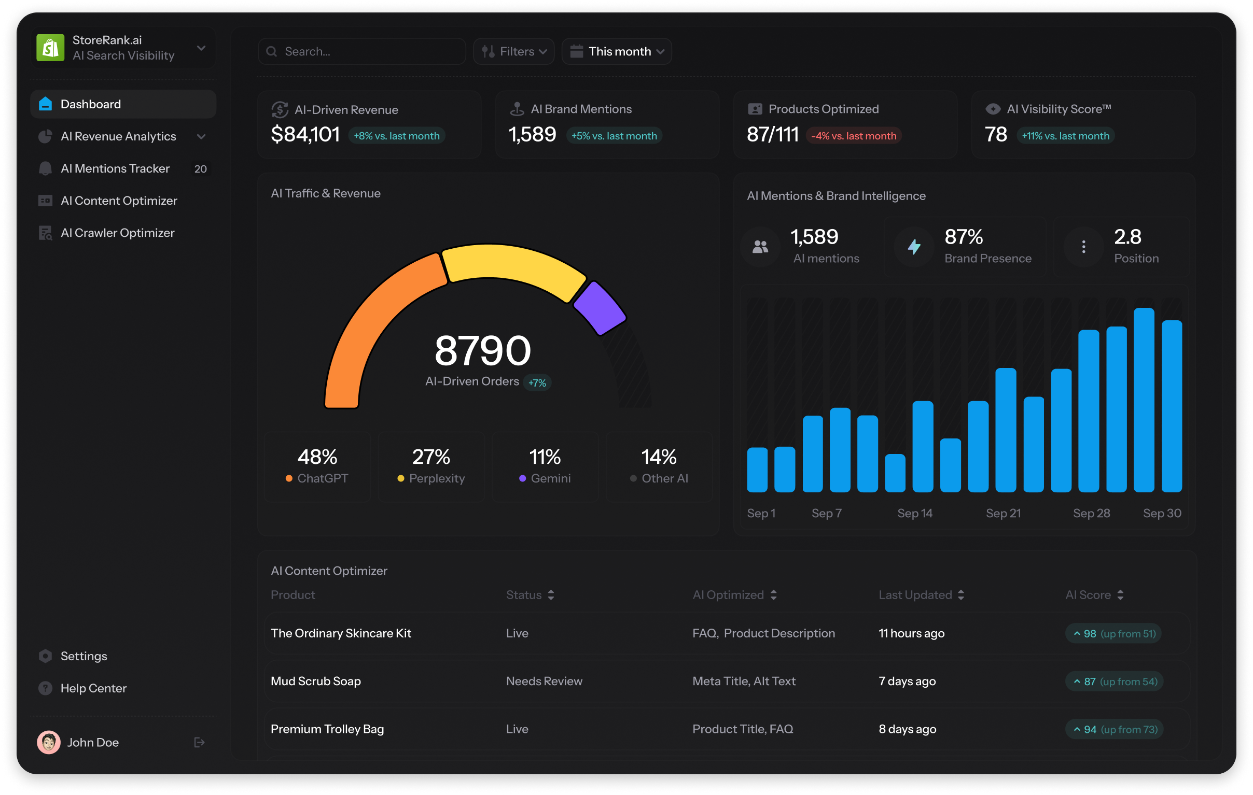Viewport: 1253px width, 795px height.
Task: Sort table by AI Score arrows
Action: coord(1120,595)
